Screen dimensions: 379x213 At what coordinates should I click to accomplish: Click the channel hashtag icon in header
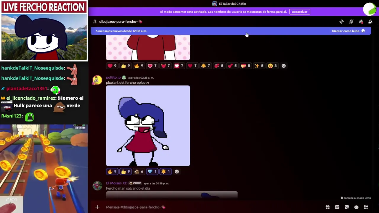pyautogui.click(x=95, y=22)
